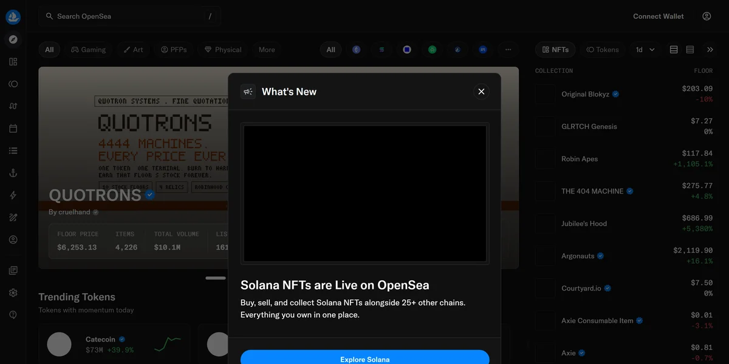The height and width of the screenshot is (364, 729).
Task: Click the Trending Tokens heading
Action: tap(77, 297)
